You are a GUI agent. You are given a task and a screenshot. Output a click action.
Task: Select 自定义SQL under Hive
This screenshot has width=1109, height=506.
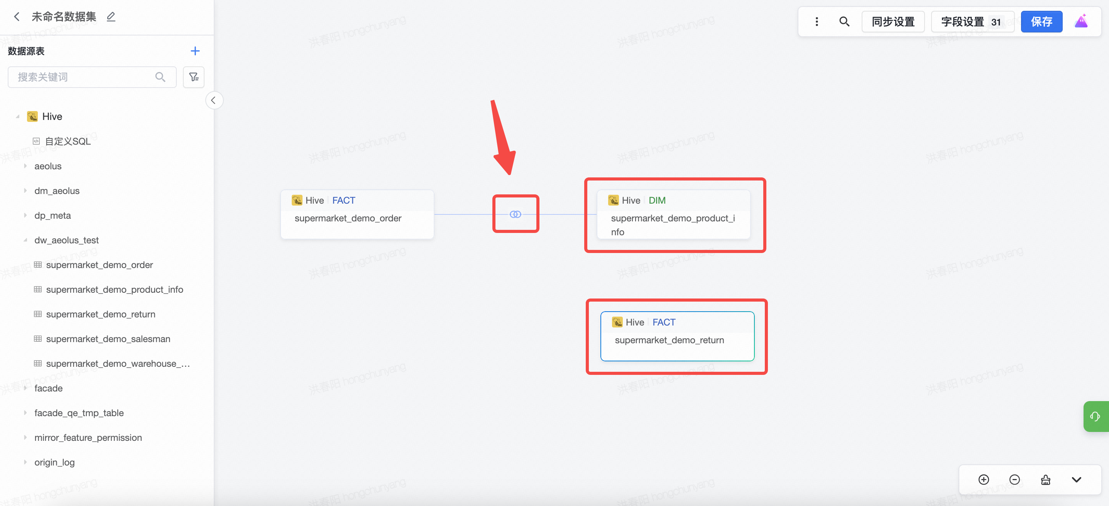(68, 141)
